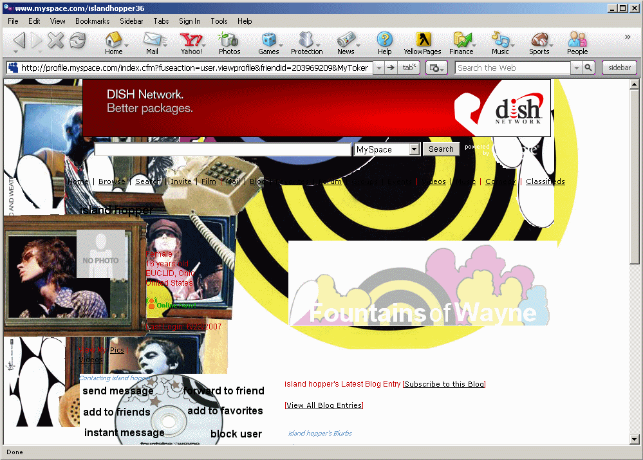The width and height of the screenshot is (643, 460).
Task: Show more toolbar buttons with the chevron
Action: [628, 37]
